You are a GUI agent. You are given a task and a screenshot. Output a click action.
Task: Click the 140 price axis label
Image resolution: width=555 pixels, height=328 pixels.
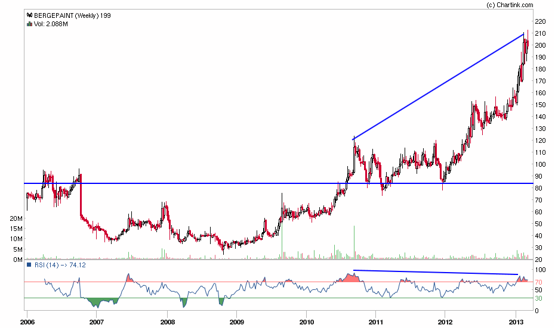point(541,117)
